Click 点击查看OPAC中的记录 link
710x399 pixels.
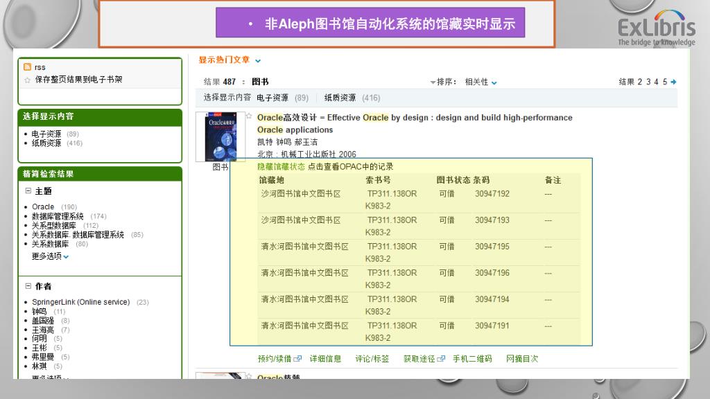pyautogui.click(x=350, y=166)
